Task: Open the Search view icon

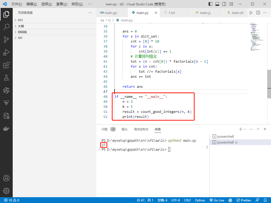Action: [x=6, y=27]
